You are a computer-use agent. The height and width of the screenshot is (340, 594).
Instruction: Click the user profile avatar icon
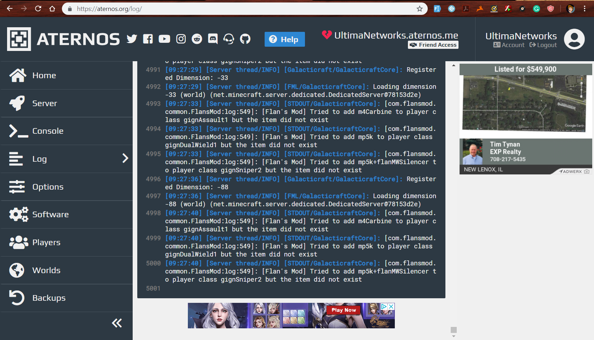[574, 39]
